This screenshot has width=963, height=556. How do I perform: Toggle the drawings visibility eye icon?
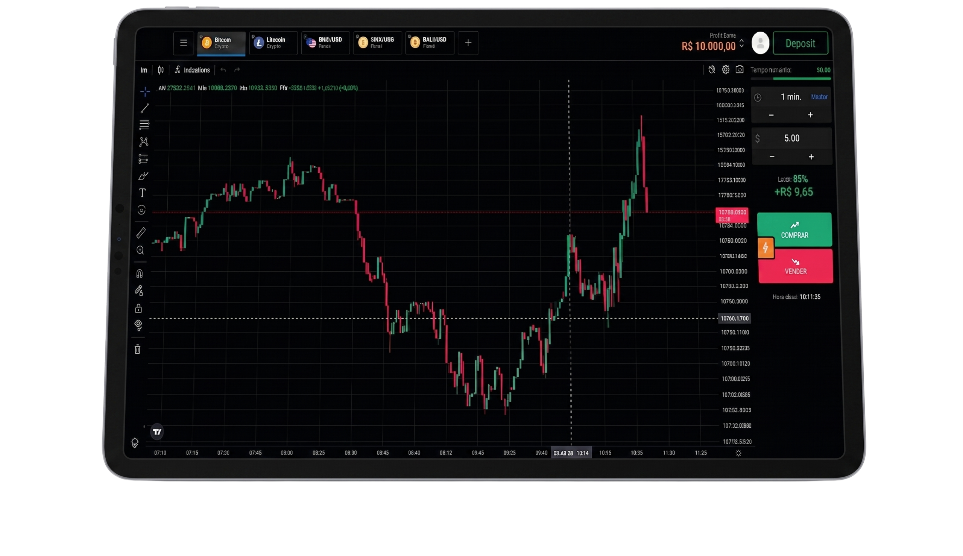(138, 325)
